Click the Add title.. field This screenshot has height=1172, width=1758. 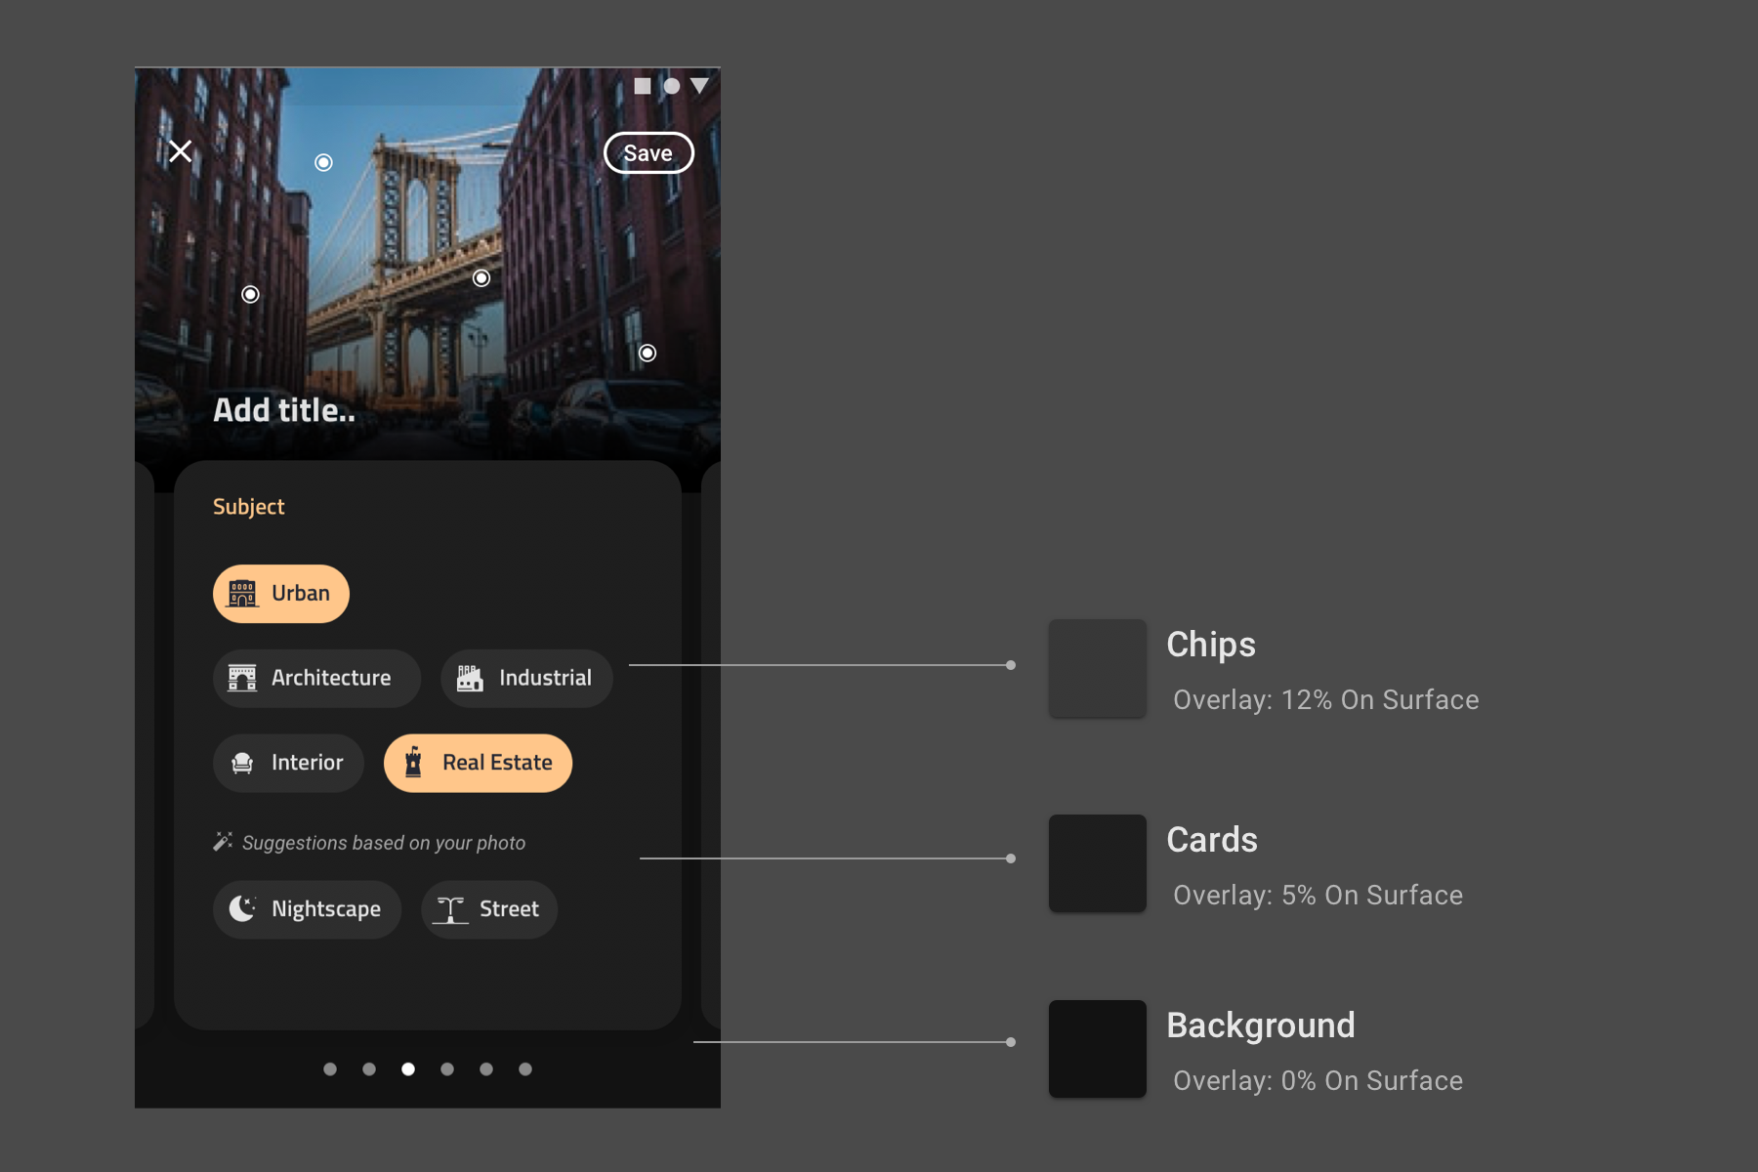[284, 410]
